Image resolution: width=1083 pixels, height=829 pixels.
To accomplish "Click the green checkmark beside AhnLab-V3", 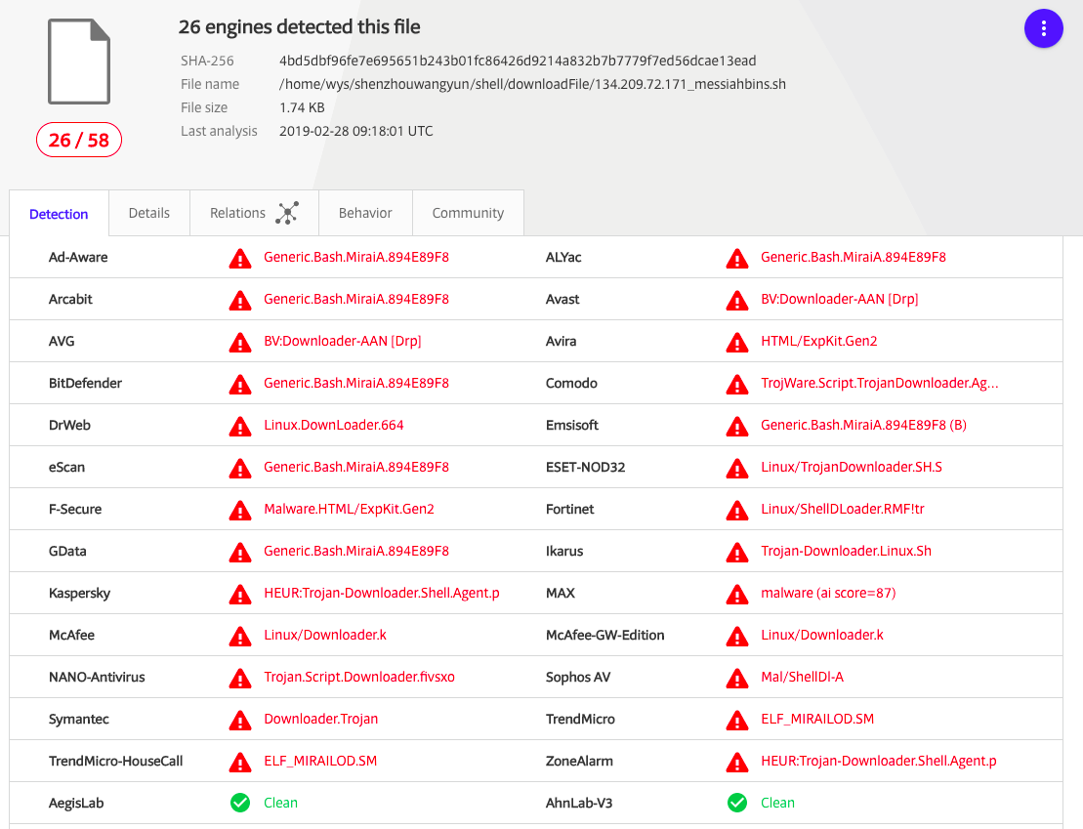I will tap(737, 803).
